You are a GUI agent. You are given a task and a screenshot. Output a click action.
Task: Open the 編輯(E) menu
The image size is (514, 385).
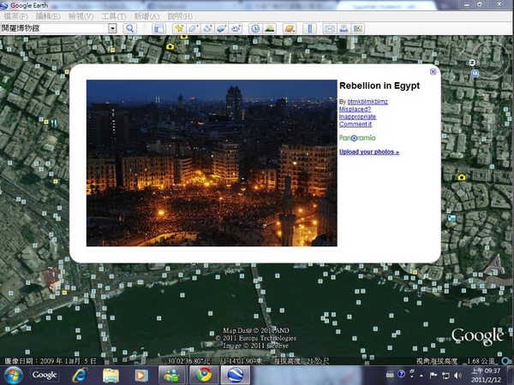tap(48, 16)
